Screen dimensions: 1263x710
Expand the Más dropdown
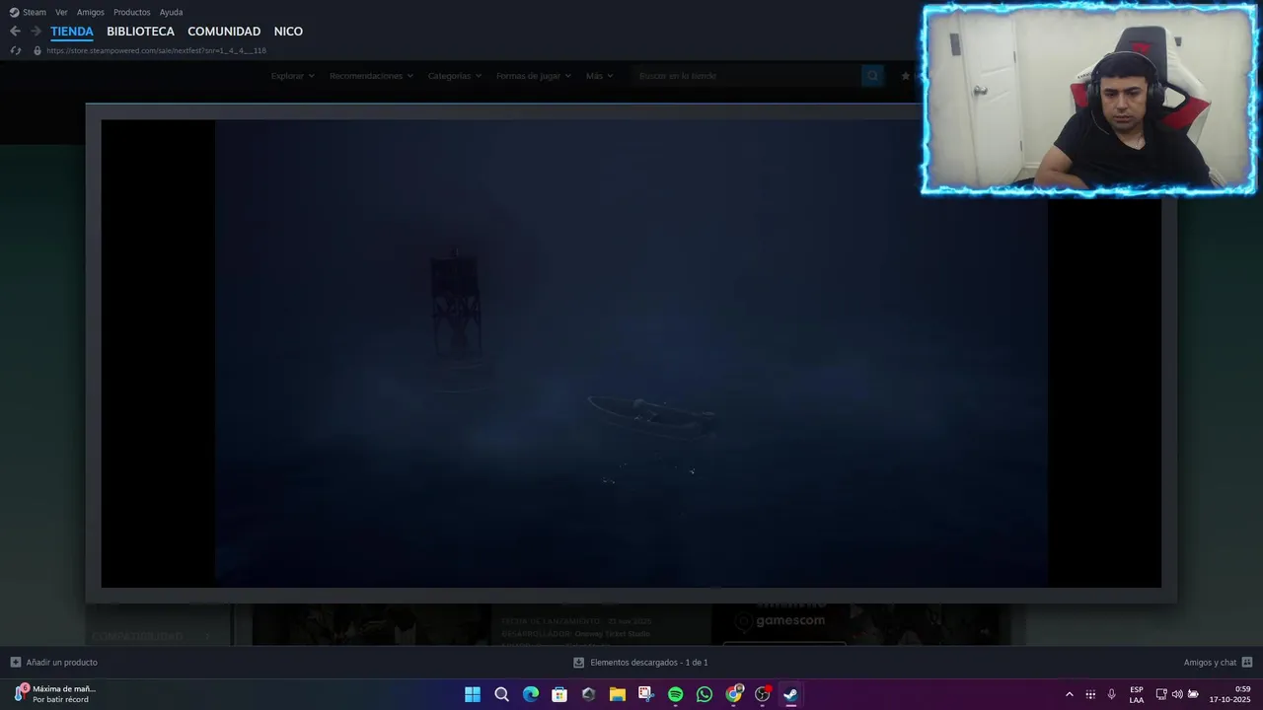(x=599, y=76)
